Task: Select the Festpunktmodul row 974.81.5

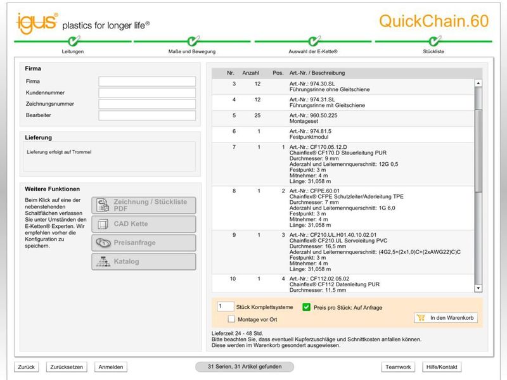Action: [x=343, y=134]
